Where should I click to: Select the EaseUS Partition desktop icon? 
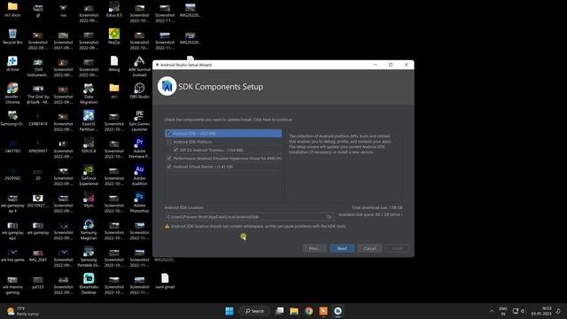tap(89, 121)
